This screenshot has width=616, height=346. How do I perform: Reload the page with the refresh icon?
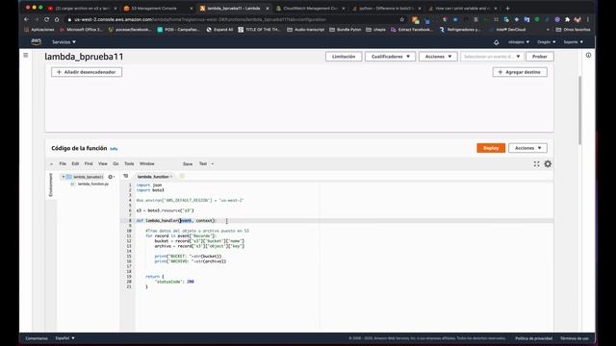pyautogui.click(x=47, y=19)
